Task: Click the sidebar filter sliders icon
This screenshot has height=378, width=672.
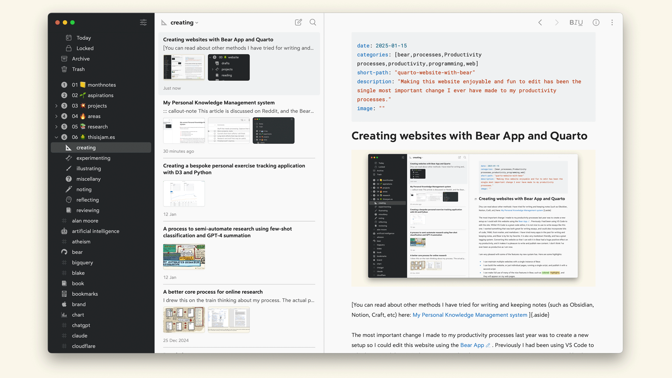Action: pyautogui.click(x=143, y=22)
